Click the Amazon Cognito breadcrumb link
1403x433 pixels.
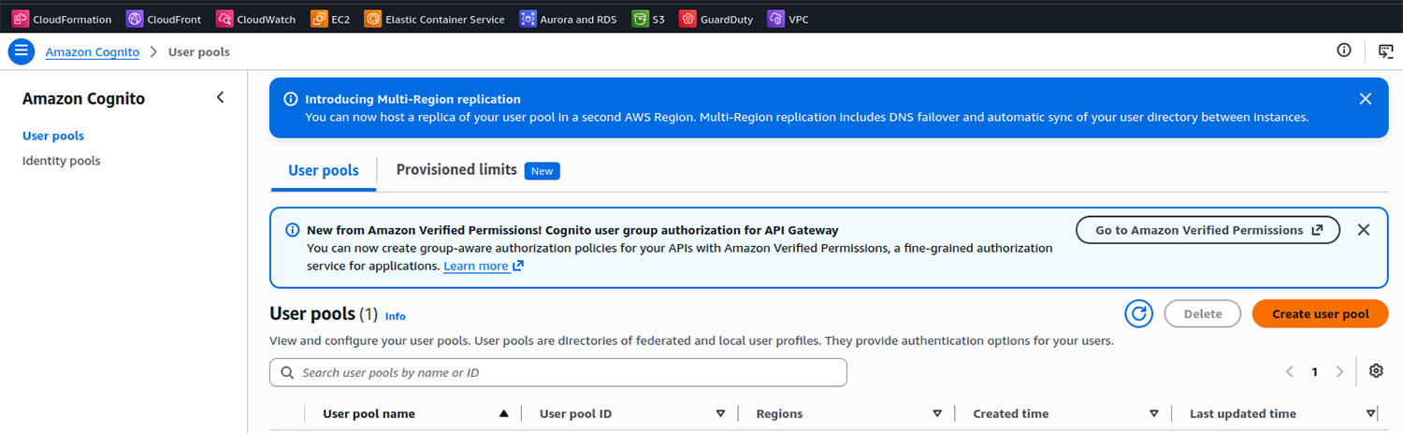pyautogui.click(x=93, y=51)
